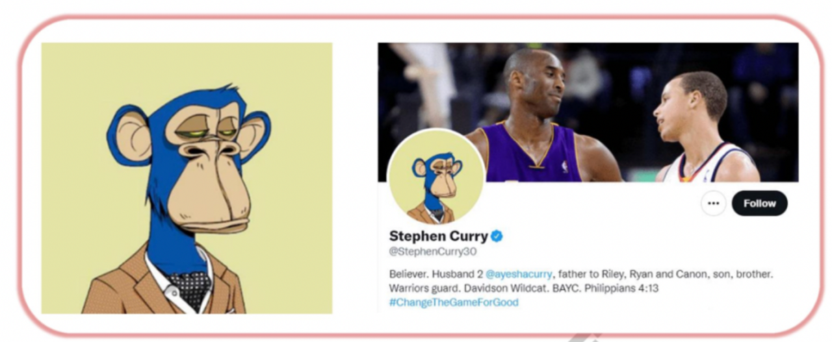Open the @ayeshacurry mention link
Viewport: 832px width, 342px height.
(x=519, y=275)
